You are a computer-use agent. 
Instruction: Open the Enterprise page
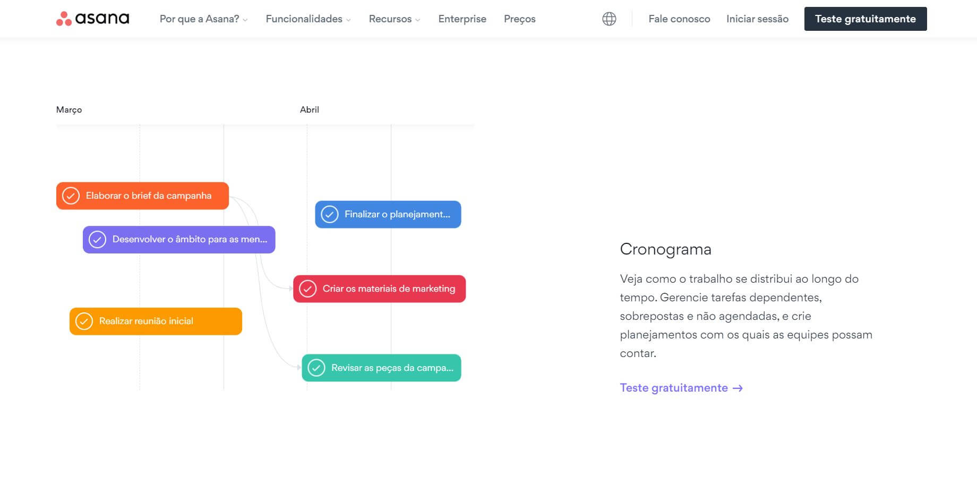coord(462,19)
